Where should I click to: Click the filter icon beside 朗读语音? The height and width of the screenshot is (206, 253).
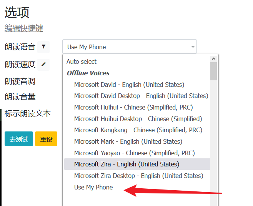43,47
